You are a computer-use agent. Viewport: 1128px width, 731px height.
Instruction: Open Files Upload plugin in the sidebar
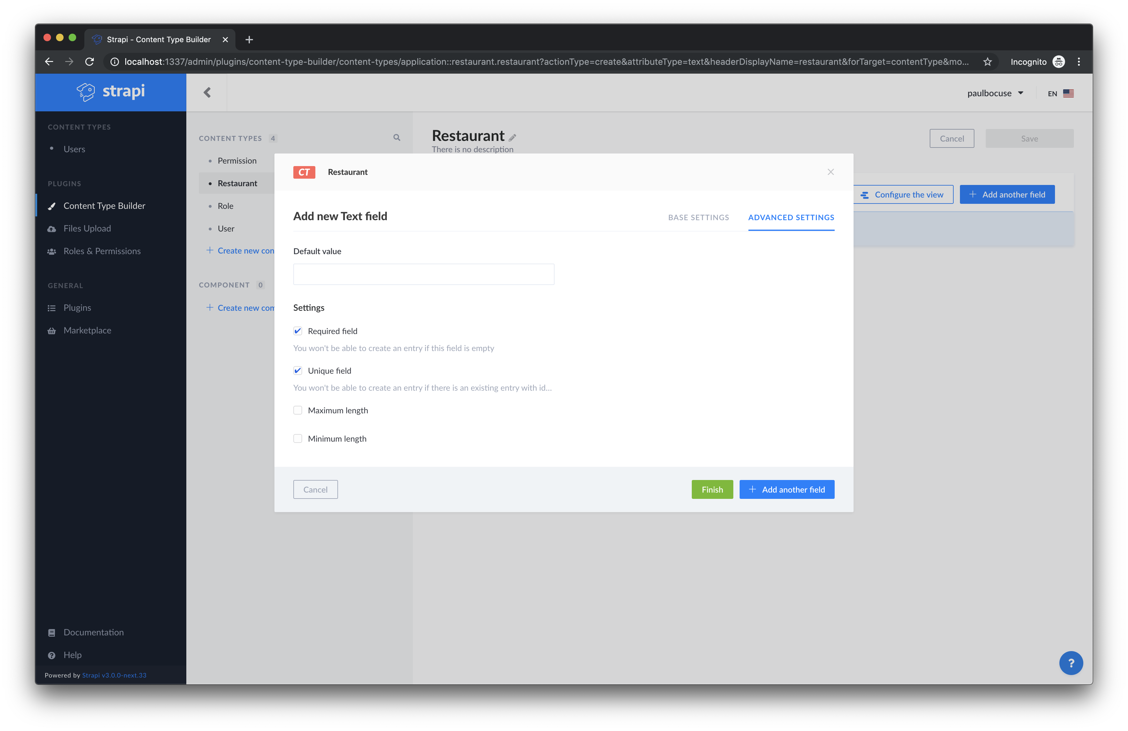click(x=87, y=228)
